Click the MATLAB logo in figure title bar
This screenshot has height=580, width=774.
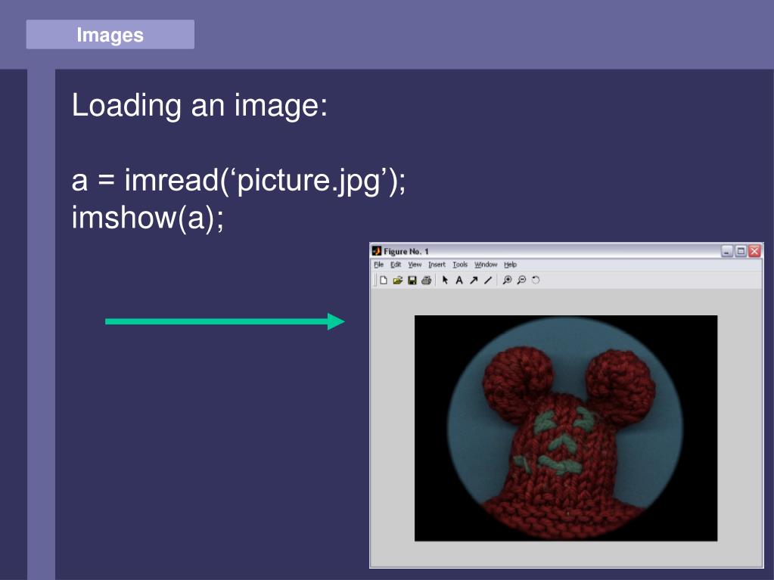pyautogui.click(x=377, y=250)
